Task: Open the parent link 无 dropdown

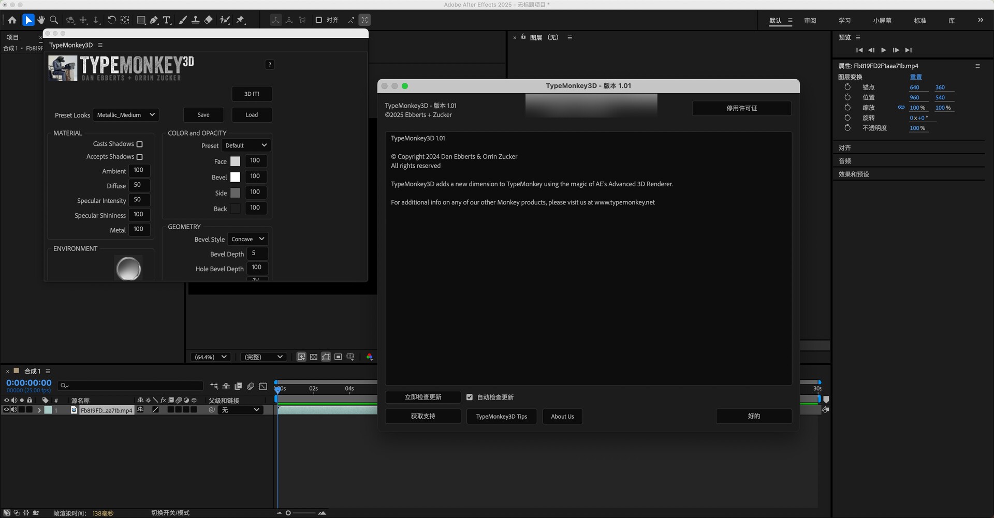Action: [240, 410]
